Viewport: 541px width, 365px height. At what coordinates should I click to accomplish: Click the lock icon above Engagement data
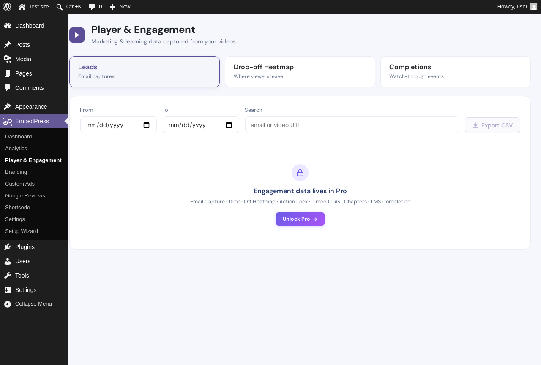click(300, 173)
